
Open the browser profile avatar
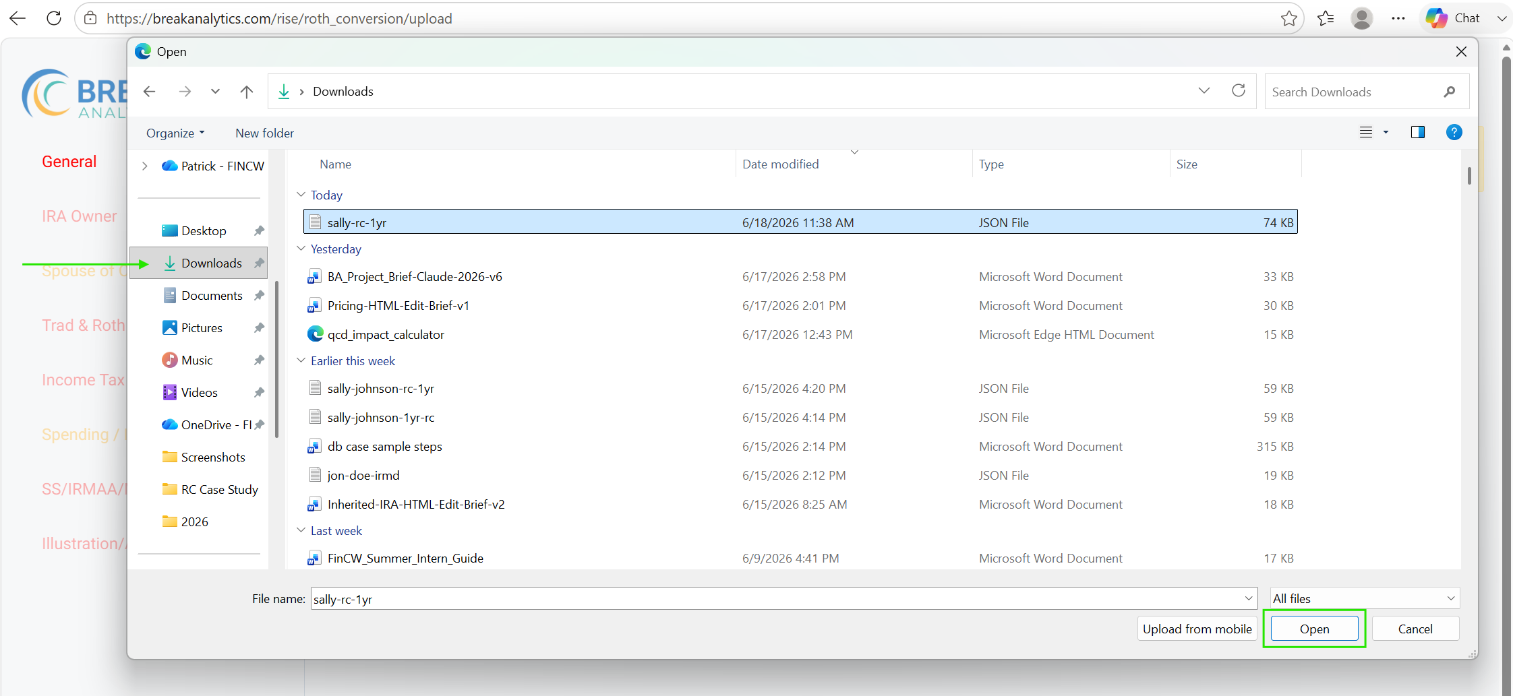click(x=1362, y=18)
